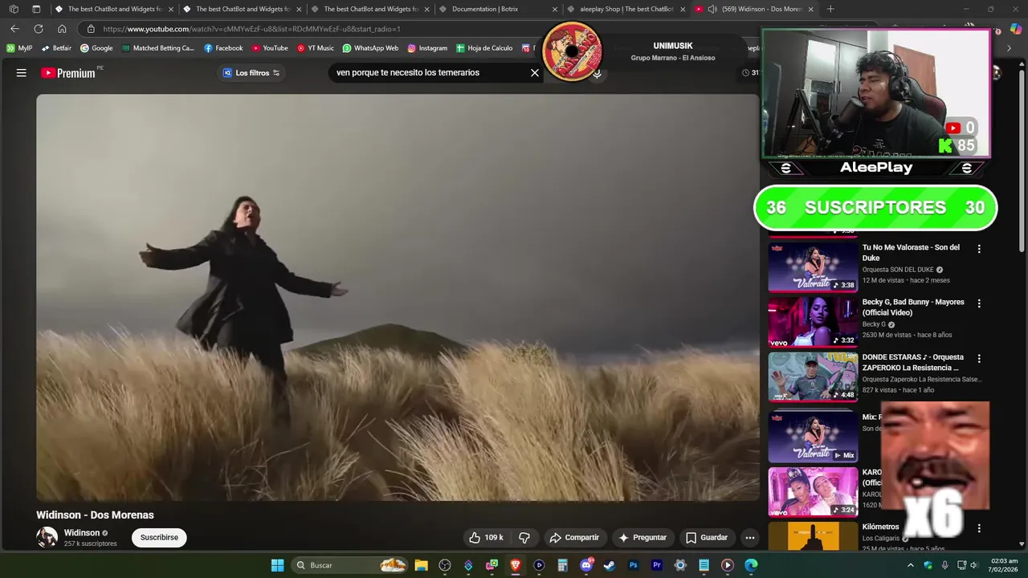Go to YouTube Premium home logo
This screenshot has height=578, width=1028.
click(68, 73)
